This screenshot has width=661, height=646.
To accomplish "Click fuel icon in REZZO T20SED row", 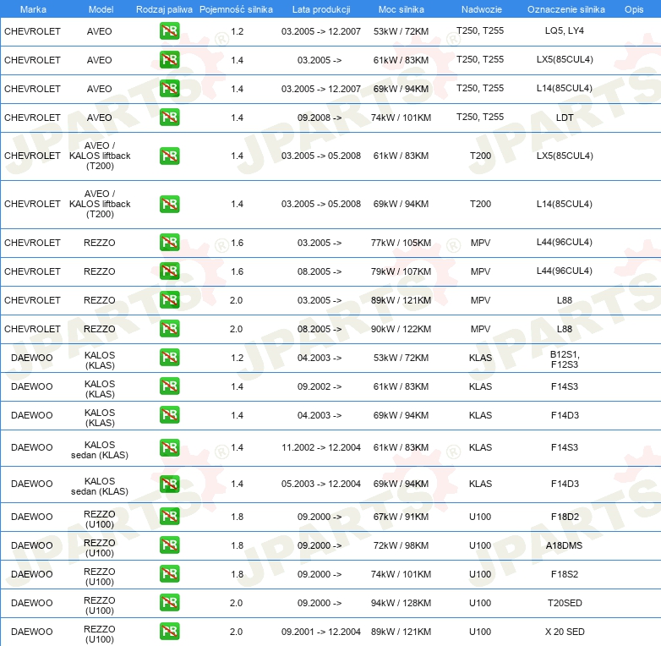I will pyautogui.click(x=169, y=603).
